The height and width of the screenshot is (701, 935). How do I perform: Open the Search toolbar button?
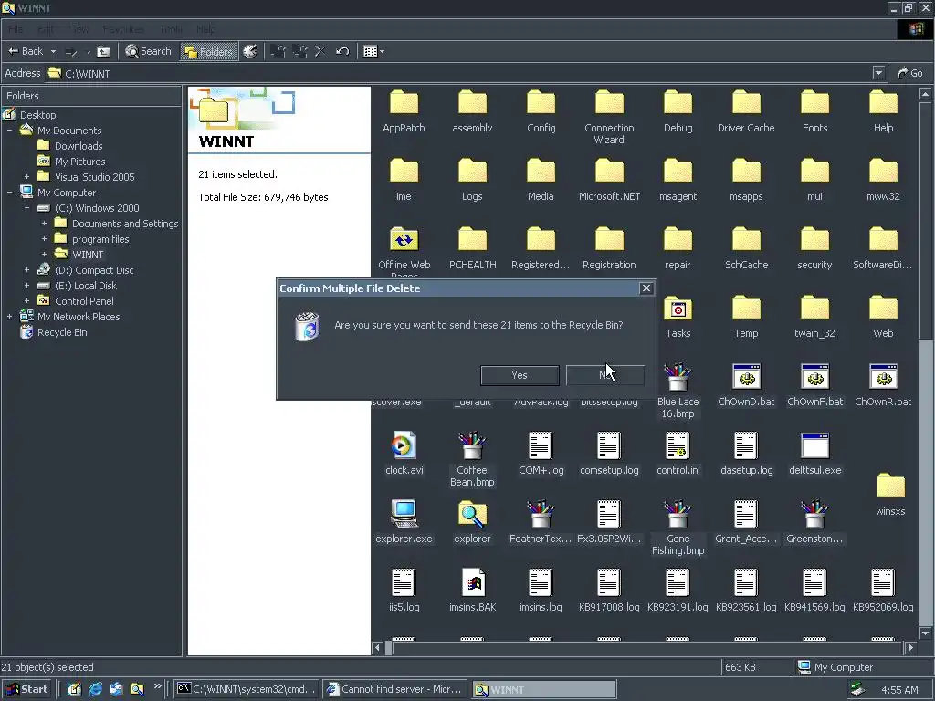point(149,51)
